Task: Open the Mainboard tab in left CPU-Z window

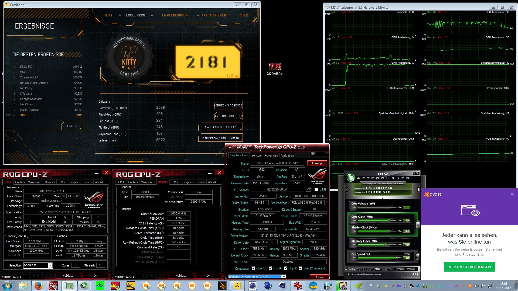Action: (35, 182)
